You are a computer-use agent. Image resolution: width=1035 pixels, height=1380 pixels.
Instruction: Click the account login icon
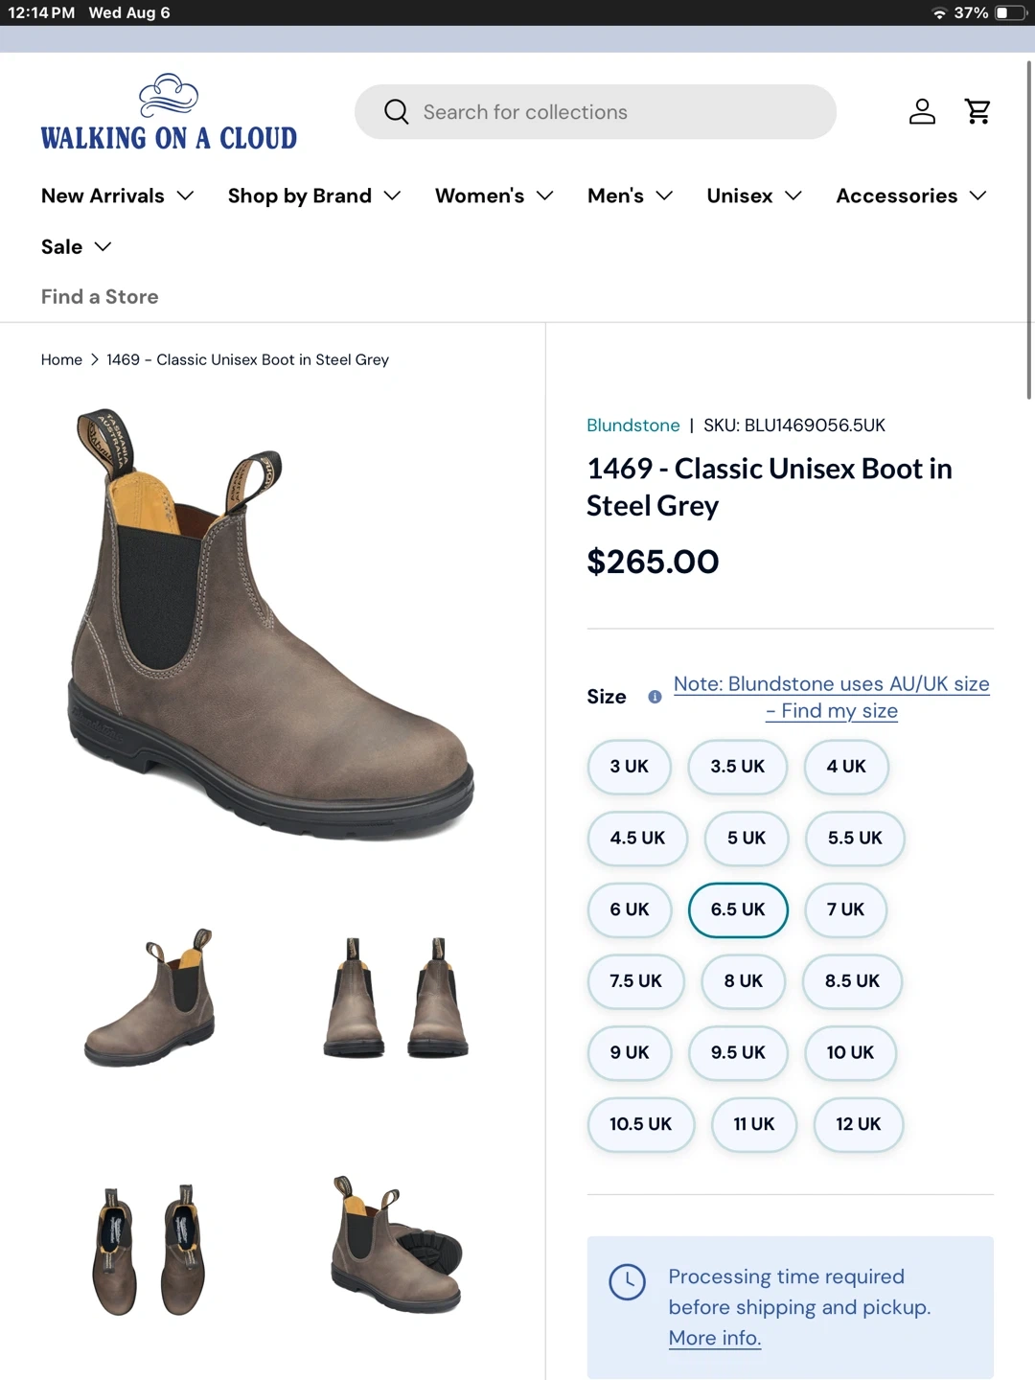922,111
